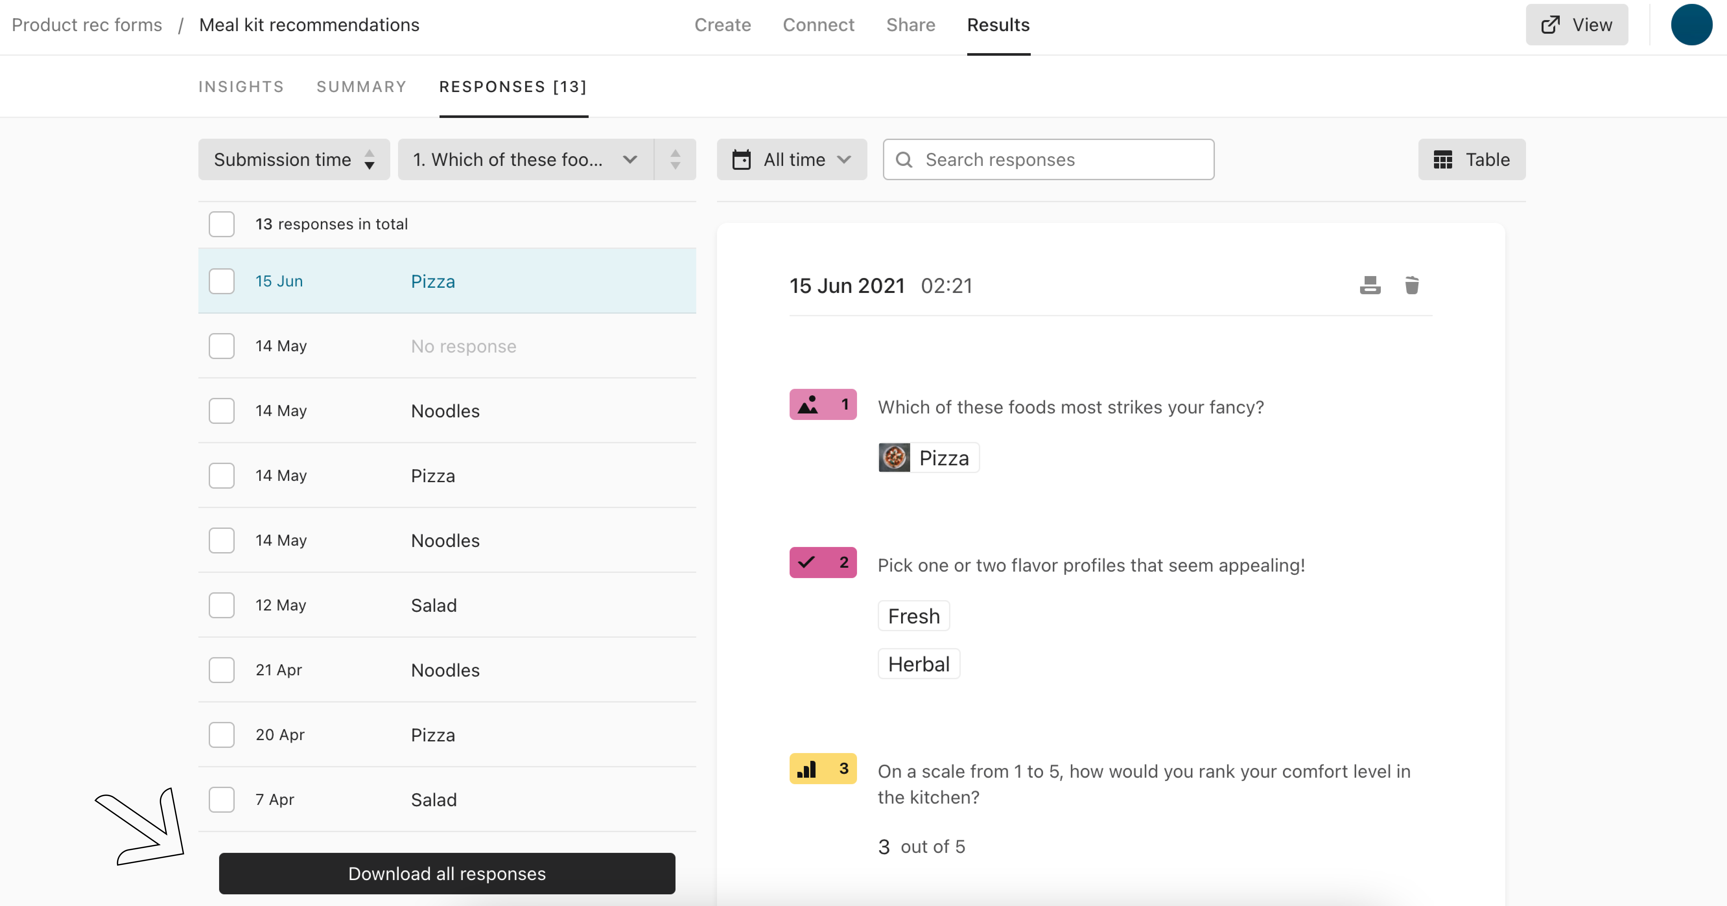Screen dimensions: 1727x906
Task: Go to Share section
Action: tap(910, 25)
